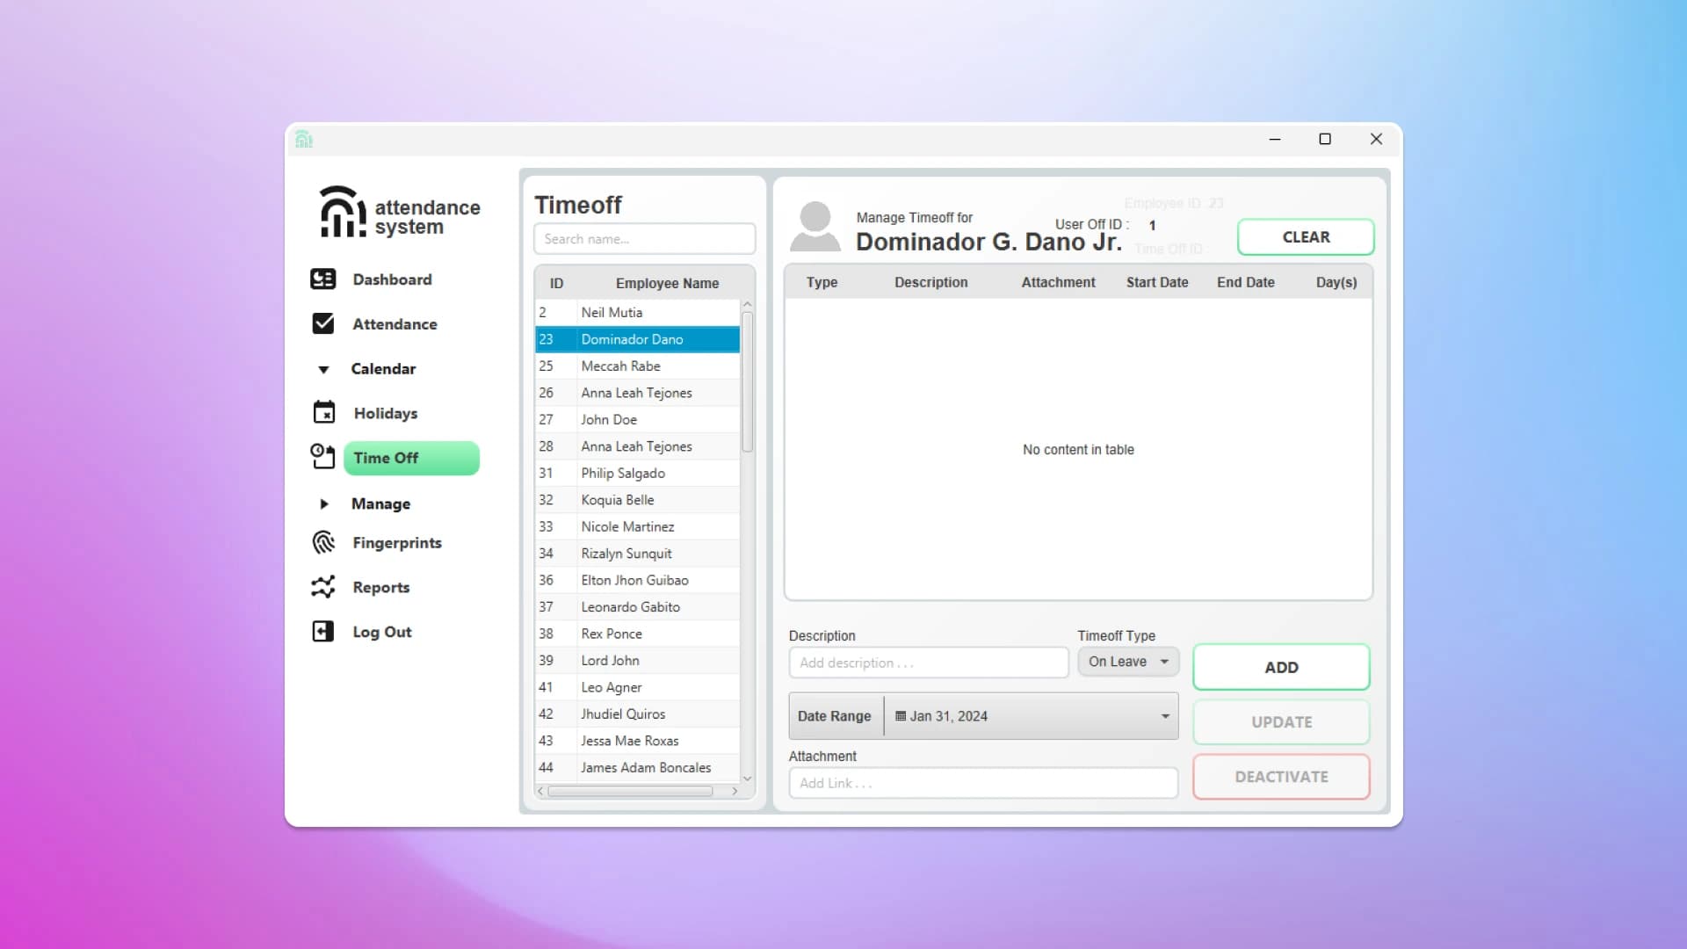Viewport: 1687px width, 949px height.
Task: Click the employee list vertical scrollbar
Action: (747, 382)
